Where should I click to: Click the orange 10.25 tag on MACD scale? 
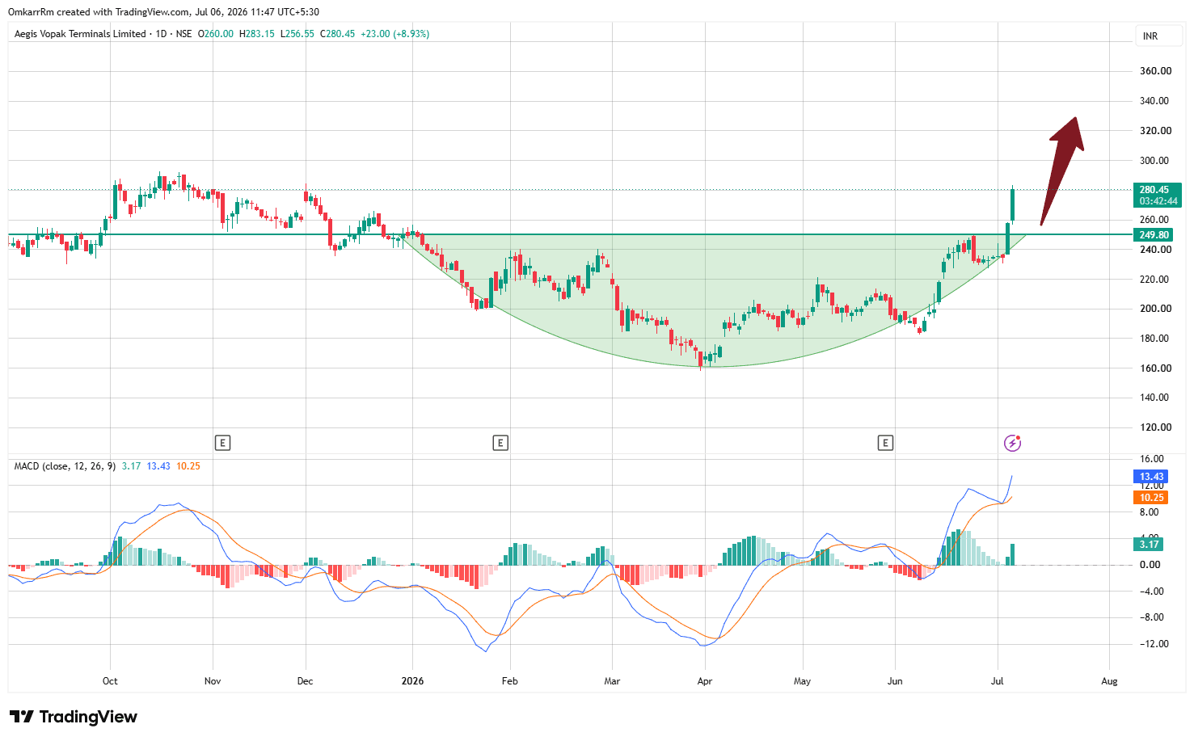click(x=1151, y=498)
